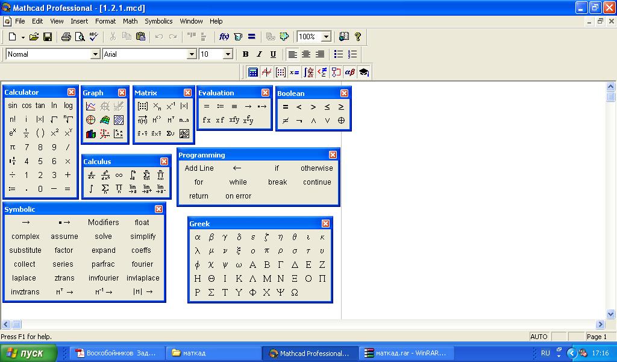Open the zoom level dropdown showing 100%
This screenshot has height=362, width=617.
(x=326, y=36)
